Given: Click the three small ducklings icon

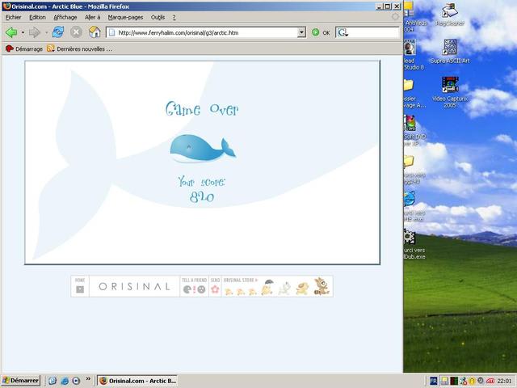Looking at the screenshot, I should click(241, 291).
